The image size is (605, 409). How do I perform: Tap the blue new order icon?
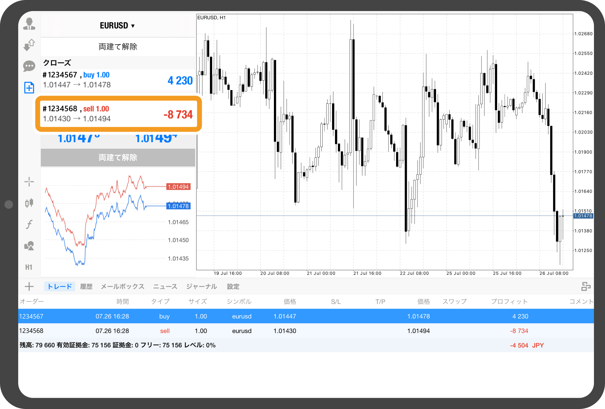pyautogui.click(x=29, y=87)
